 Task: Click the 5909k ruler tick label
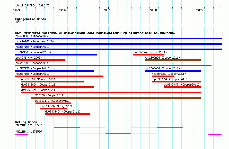pos(63,10)
